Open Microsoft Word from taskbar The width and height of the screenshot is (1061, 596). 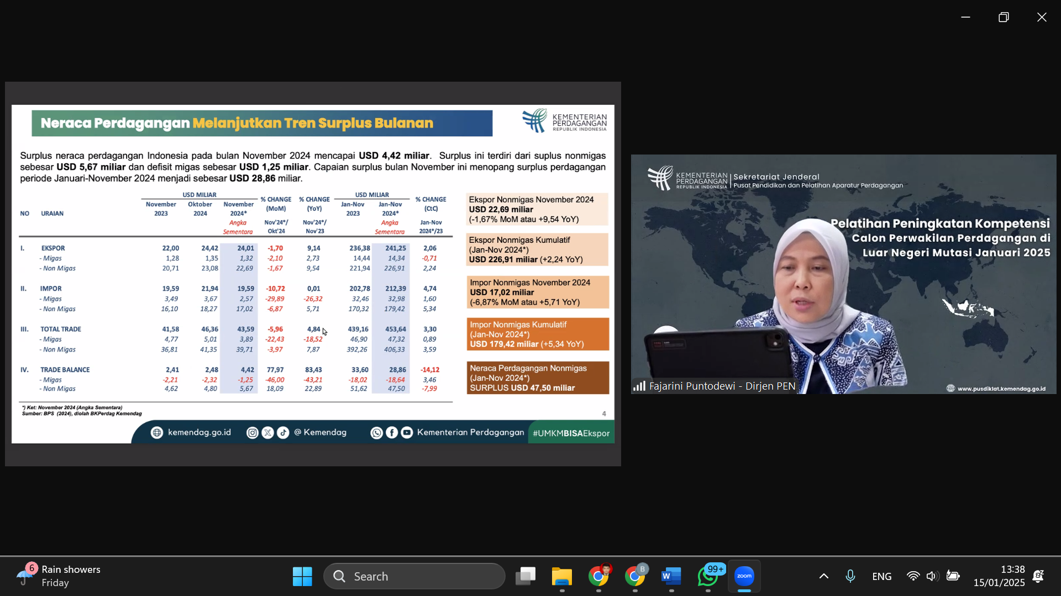671,576
